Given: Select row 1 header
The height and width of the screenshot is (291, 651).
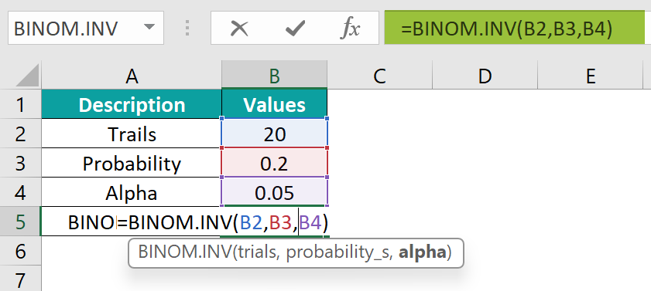Looking at the screenshot, I should click(20, 104).
